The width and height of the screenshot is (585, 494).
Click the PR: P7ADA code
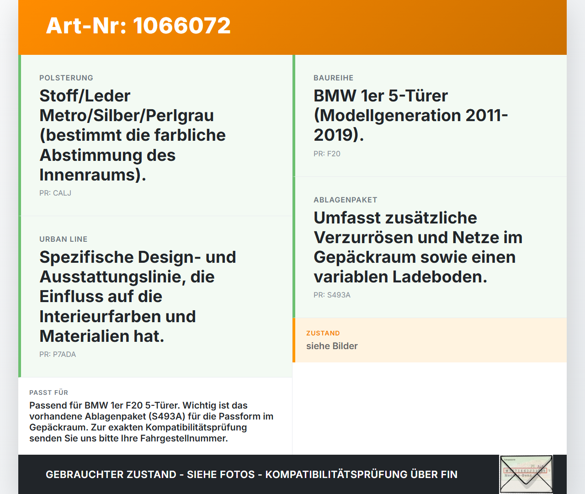[x=58, y=354]
